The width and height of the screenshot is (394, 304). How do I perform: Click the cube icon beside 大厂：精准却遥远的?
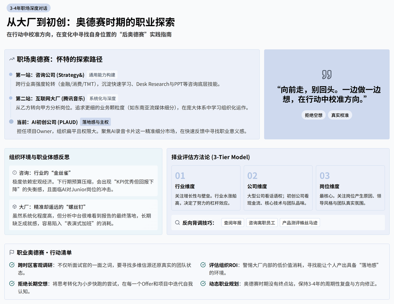pos(14,207)
